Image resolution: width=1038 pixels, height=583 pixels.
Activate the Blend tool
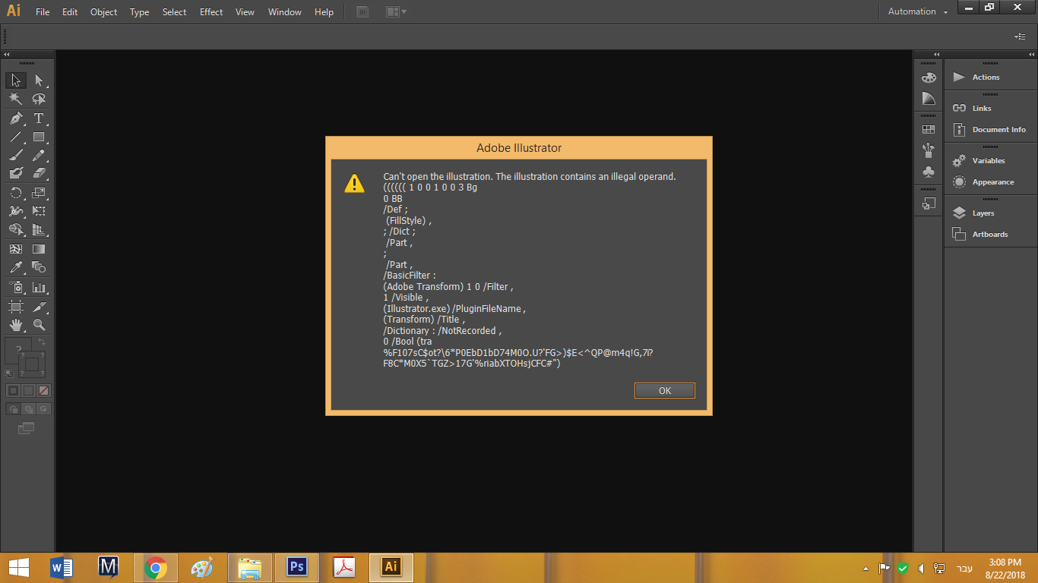coord(39,267)
